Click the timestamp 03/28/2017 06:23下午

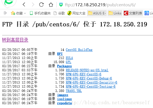pos(20,66)
